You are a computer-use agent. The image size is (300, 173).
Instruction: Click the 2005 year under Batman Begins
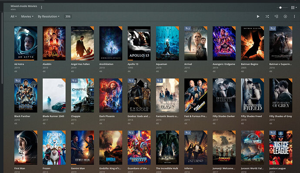tap(243, 68)
